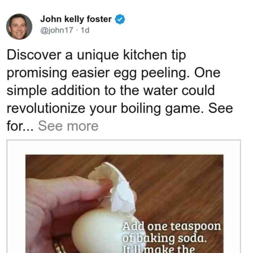Viewport: 253px width, 253px height.
Task: Open the egg peeling photo
Action: 124,203
